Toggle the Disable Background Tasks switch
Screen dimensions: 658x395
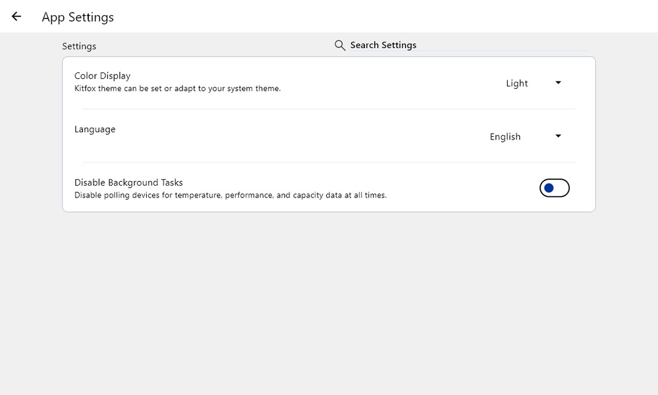554,188
